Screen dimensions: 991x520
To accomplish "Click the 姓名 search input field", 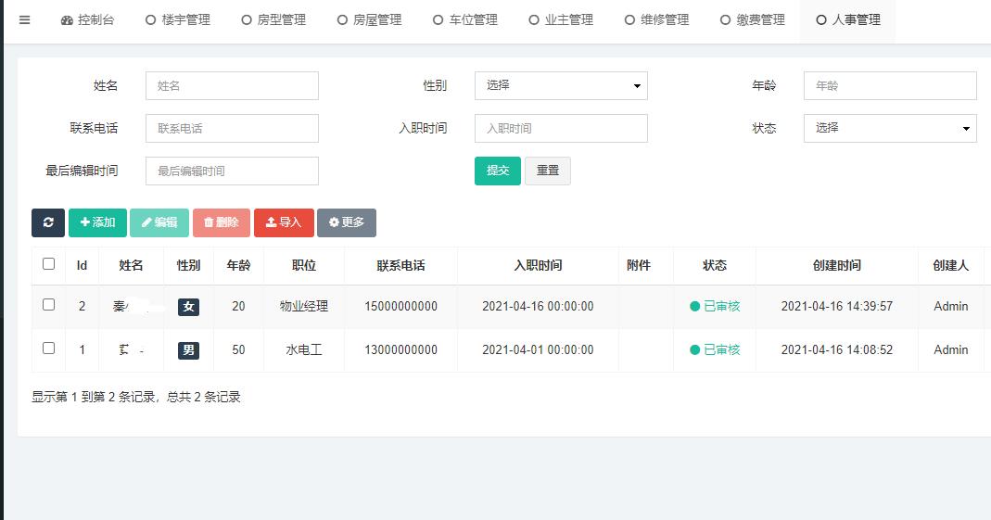I will [232, 85].
